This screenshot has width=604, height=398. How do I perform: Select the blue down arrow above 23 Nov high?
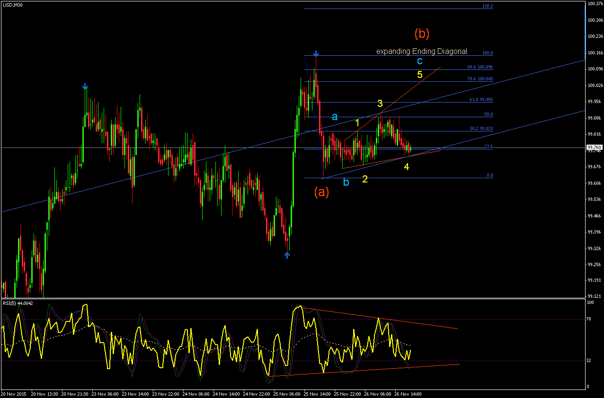click(85, 87)
